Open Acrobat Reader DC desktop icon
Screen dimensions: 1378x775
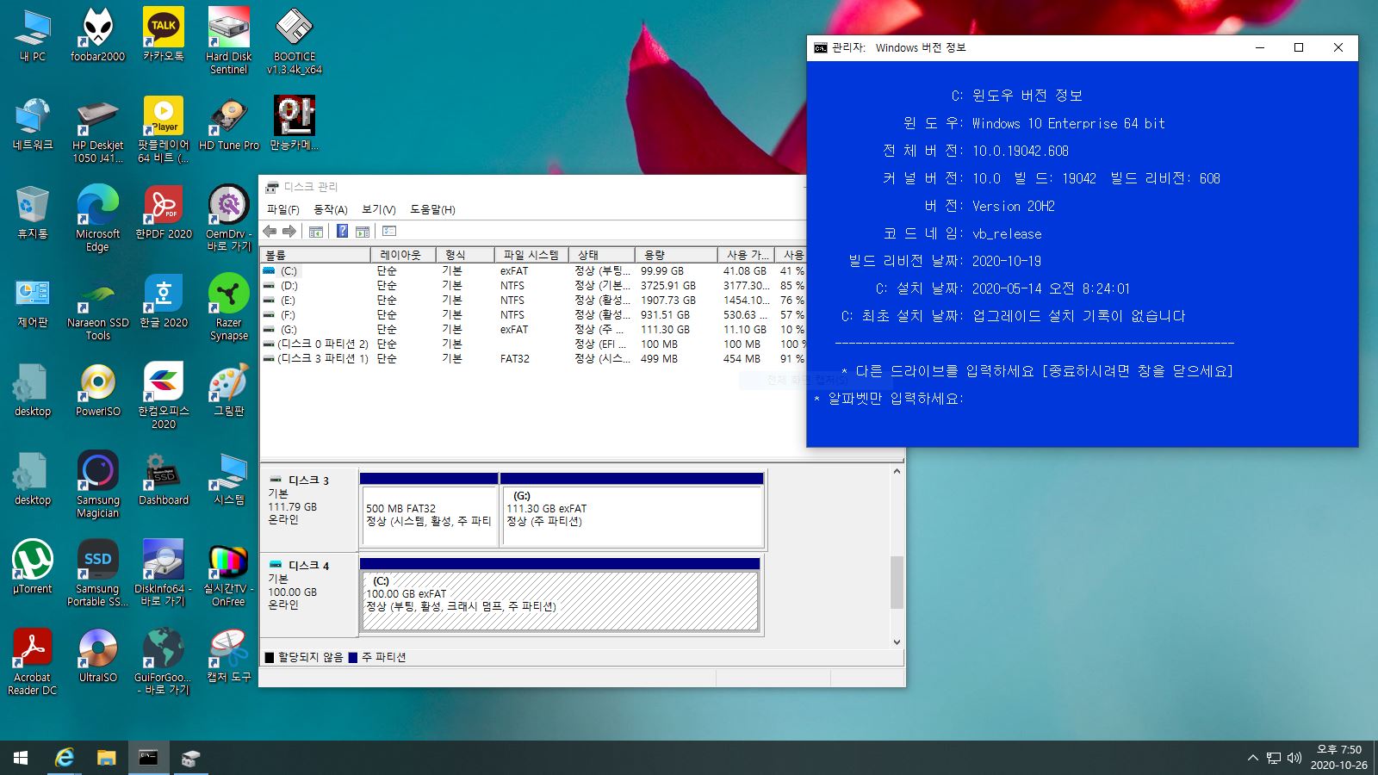(33, 662)
